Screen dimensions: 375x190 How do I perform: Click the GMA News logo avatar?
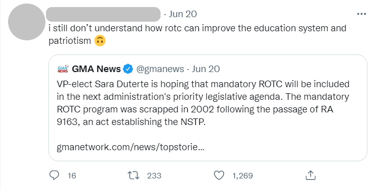(x=63, y=69)
